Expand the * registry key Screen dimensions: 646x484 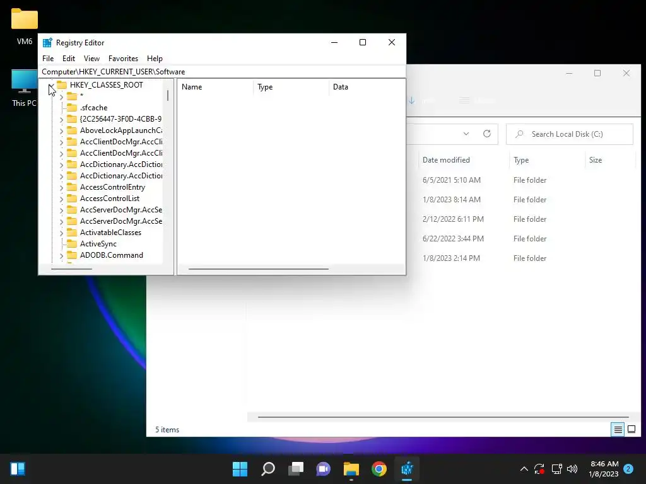pos(61,96)
